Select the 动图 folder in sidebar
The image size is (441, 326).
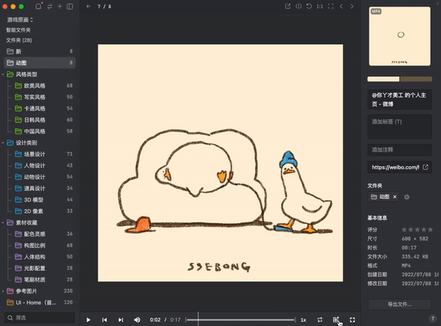click(x=40, y=62)
